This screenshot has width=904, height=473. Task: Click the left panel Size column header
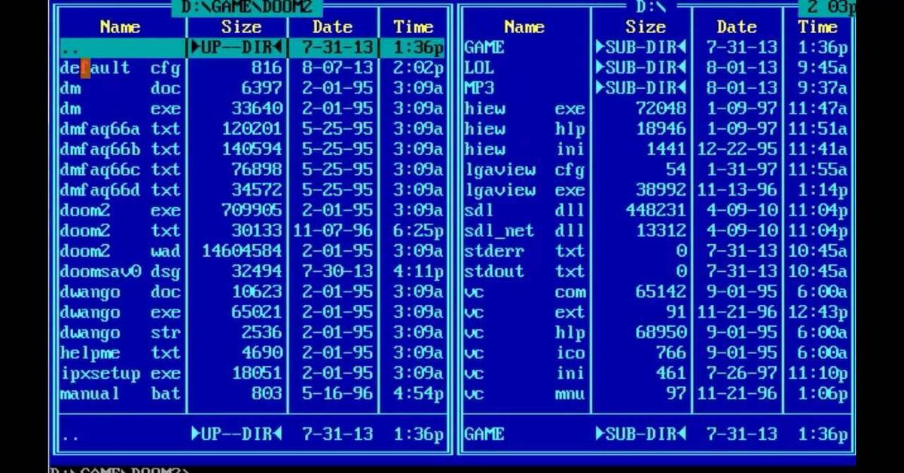(x=240, y=27)
